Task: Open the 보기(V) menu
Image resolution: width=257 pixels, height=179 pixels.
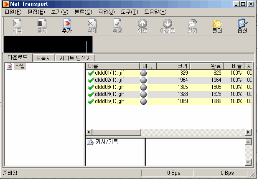Action: click(x=60, y=12)
